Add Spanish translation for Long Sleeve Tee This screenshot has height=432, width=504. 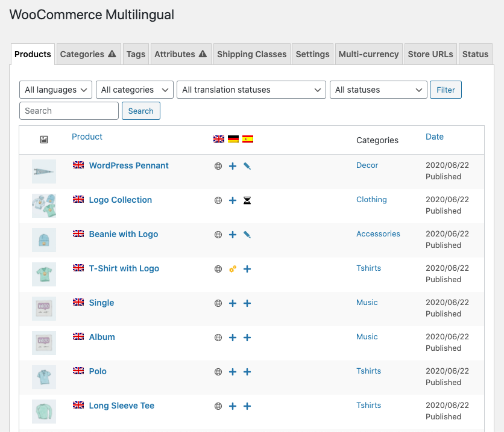247,406
